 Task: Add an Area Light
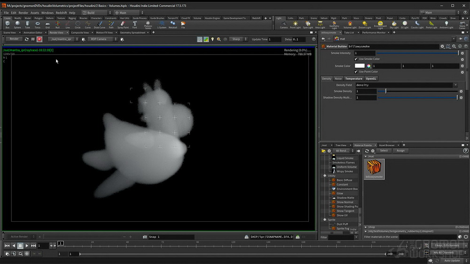[320, 25]
